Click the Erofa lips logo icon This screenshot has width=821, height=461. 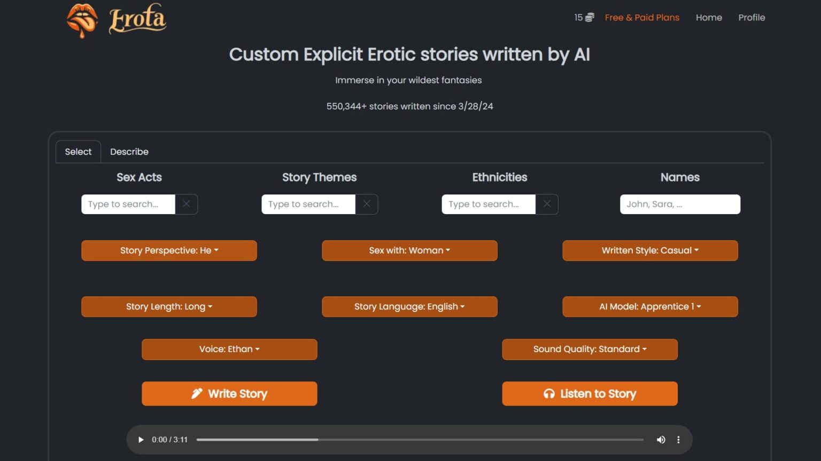[82, 20]
